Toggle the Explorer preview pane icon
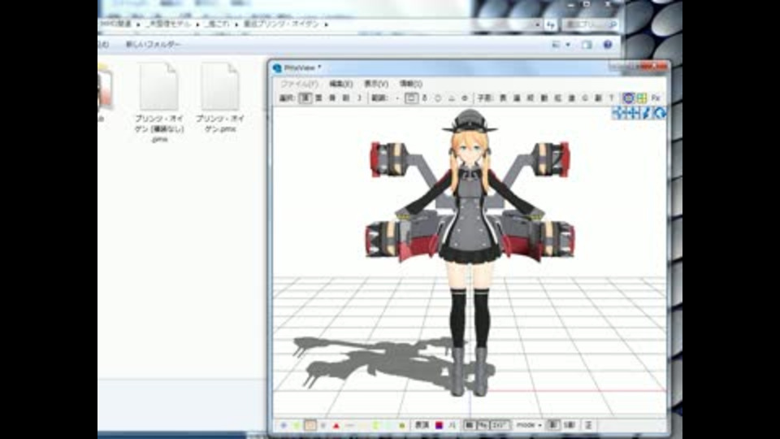This screenshot has height=439, width=780. click(x=587, y=45)
